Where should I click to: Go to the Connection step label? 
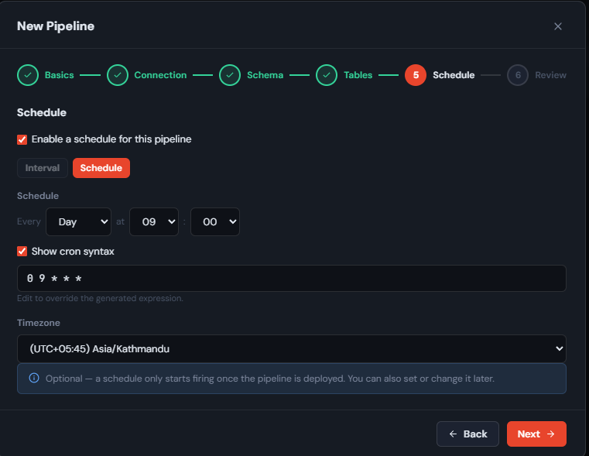[160, 75]
